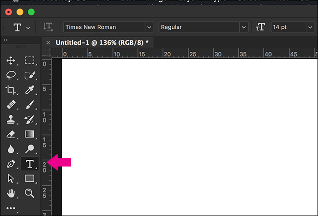Select the Move tool
The height and width of the screenshot is (216, 318).
point(11,61)
